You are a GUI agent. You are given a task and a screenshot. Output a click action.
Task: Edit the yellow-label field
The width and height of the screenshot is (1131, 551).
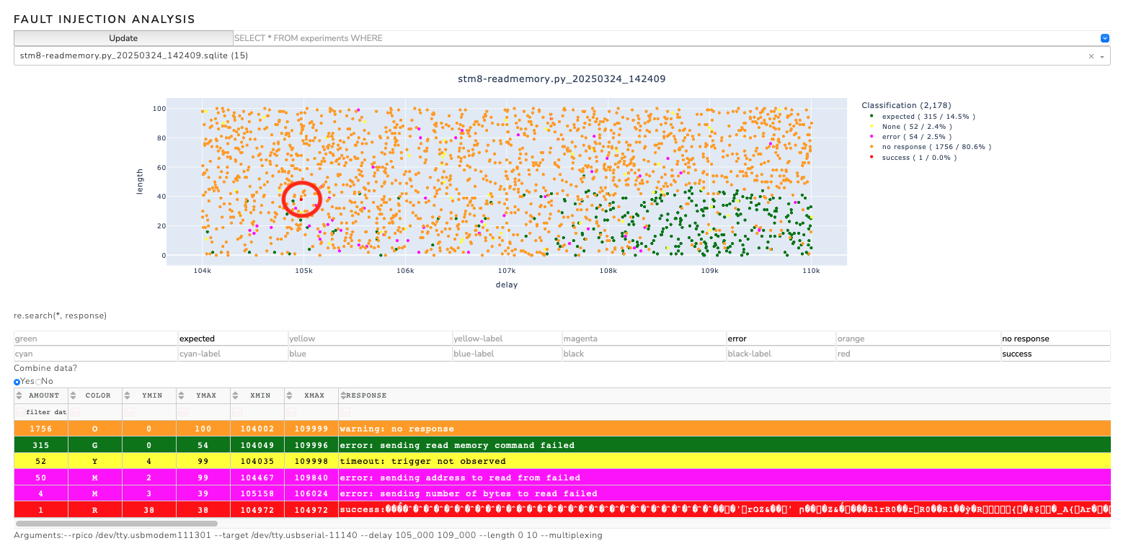pyautogui.click(x=507, y=339)
